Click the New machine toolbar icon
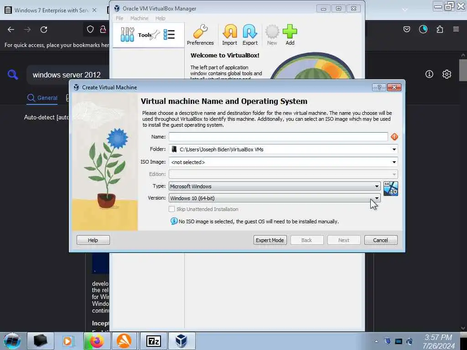 pyautogui.click(x=272, y=35)
